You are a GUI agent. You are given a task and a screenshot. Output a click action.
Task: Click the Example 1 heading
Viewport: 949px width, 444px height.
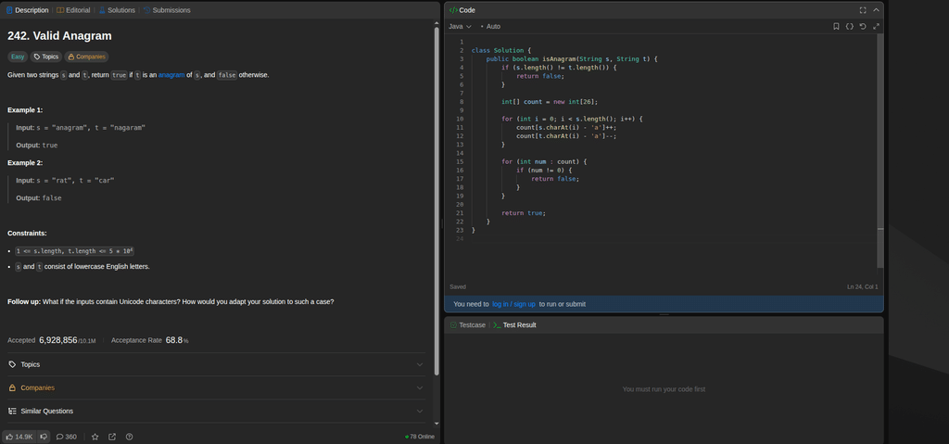pyautogui.click(x=25, y=110)
